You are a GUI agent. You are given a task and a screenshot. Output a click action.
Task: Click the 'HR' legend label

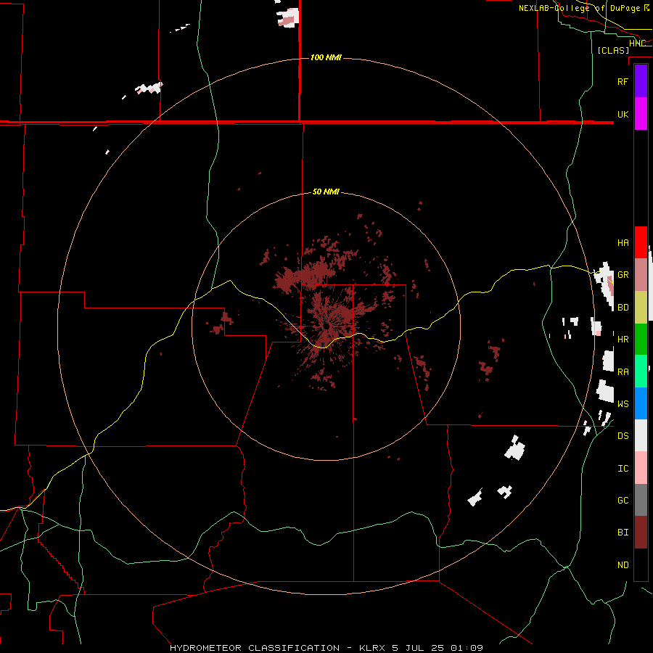[x=623, y=340]
